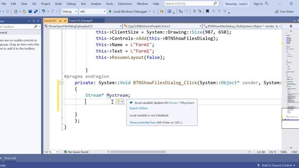Open the Extensions menu
299x168 pixels.
(x=125, y=4)
